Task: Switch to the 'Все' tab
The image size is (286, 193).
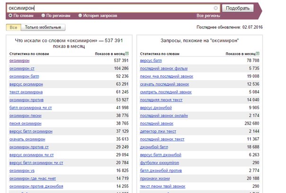Action: coord(13,27)
